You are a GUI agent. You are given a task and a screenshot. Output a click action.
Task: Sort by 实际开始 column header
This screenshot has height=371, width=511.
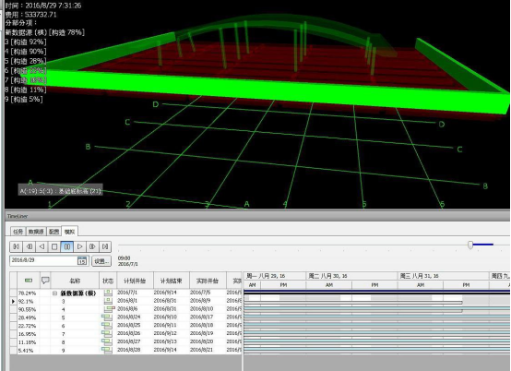208,281
